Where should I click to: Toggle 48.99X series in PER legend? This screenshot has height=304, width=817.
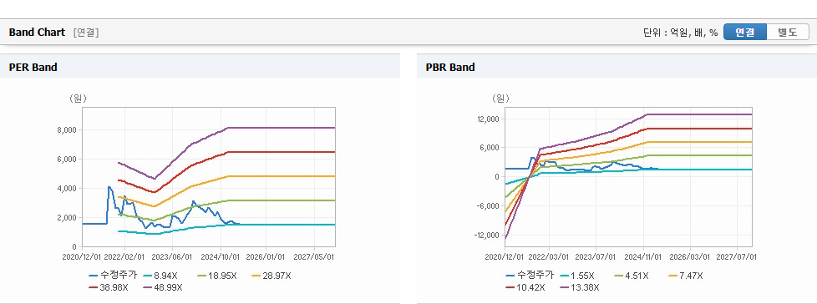click(164, 286)
